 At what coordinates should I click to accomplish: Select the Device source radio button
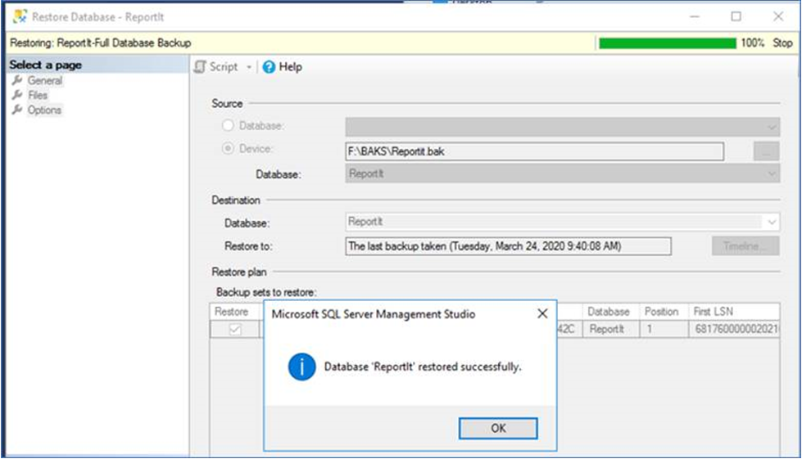click(x=228, y=149)
